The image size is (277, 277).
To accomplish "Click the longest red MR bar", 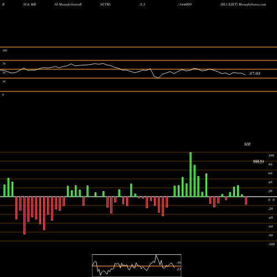I will pos(24,216).
